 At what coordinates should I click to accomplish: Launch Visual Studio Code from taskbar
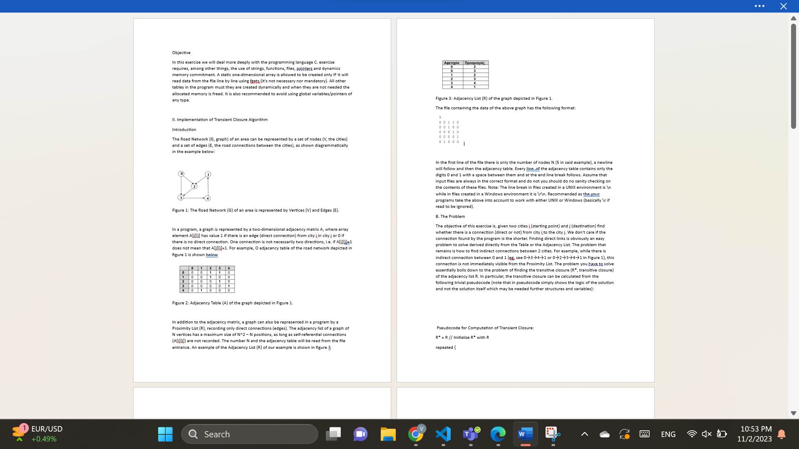(x=443, y=434)
